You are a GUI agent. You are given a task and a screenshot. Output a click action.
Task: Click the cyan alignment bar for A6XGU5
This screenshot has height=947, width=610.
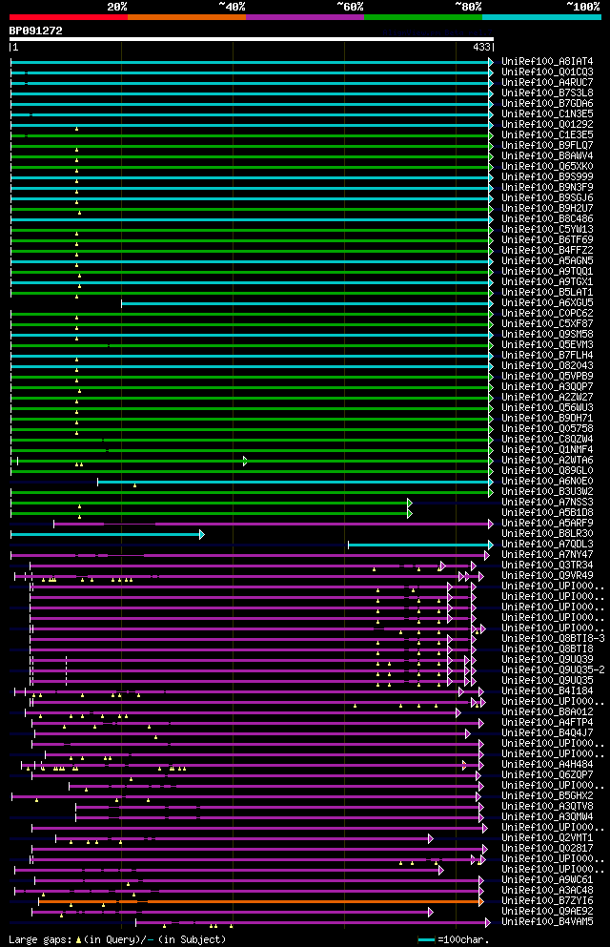pos(307,303)
